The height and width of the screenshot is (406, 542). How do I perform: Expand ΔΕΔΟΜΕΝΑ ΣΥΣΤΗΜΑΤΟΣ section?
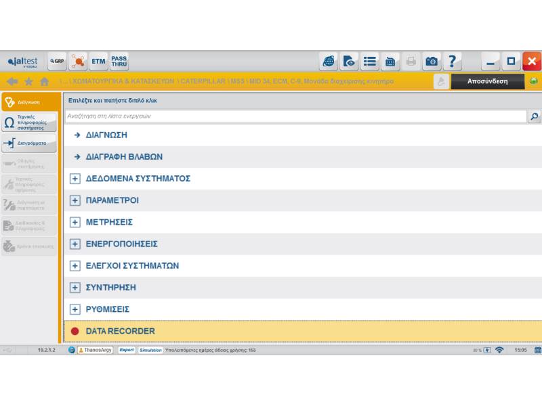pos(75,179)
